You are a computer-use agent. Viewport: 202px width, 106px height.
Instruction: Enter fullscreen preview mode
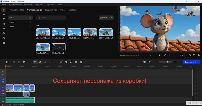[194, 55]
